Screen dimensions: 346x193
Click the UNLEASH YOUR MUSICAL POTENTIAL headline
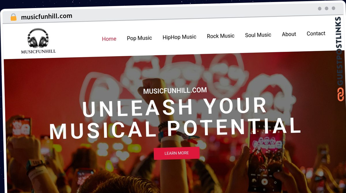[175, 118]
